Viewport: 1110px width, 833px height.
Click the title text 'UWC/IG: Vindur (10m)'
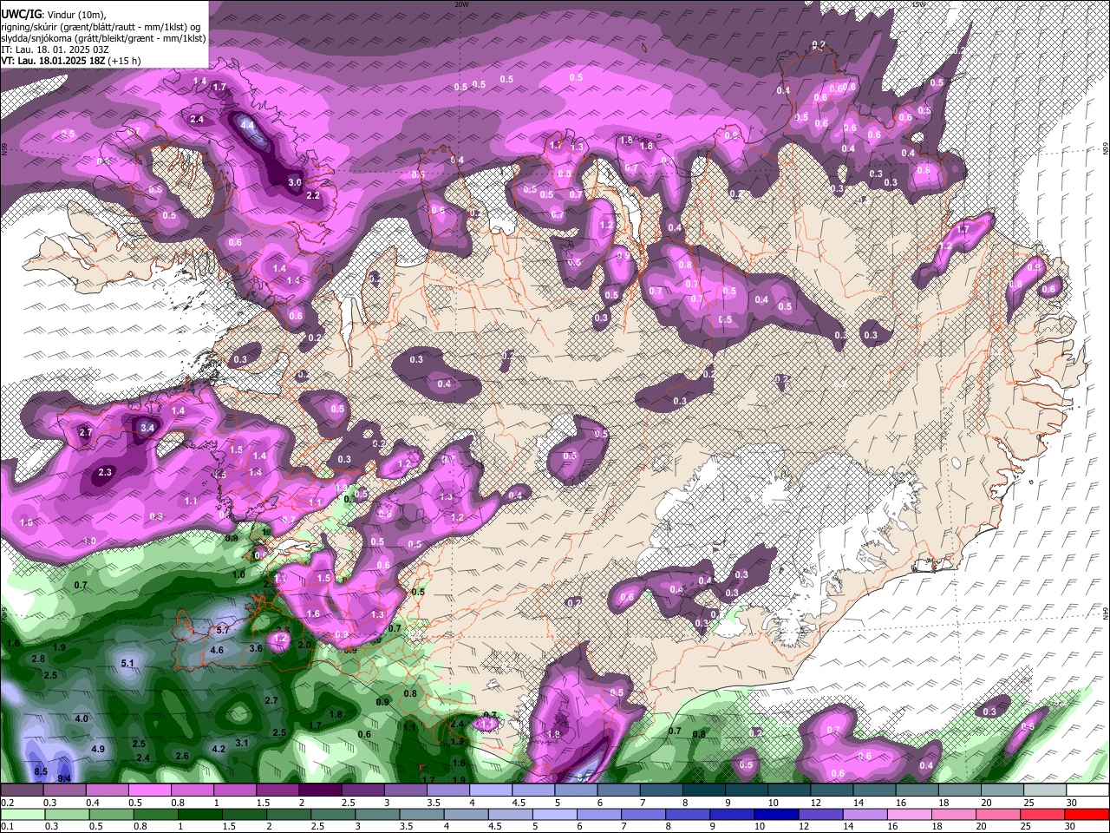tap(53, 15)
